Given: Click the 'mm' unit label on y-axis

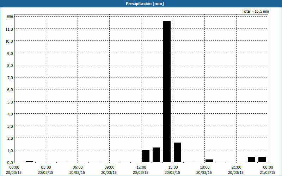Looking at the screenshot, I should [10, 16].
